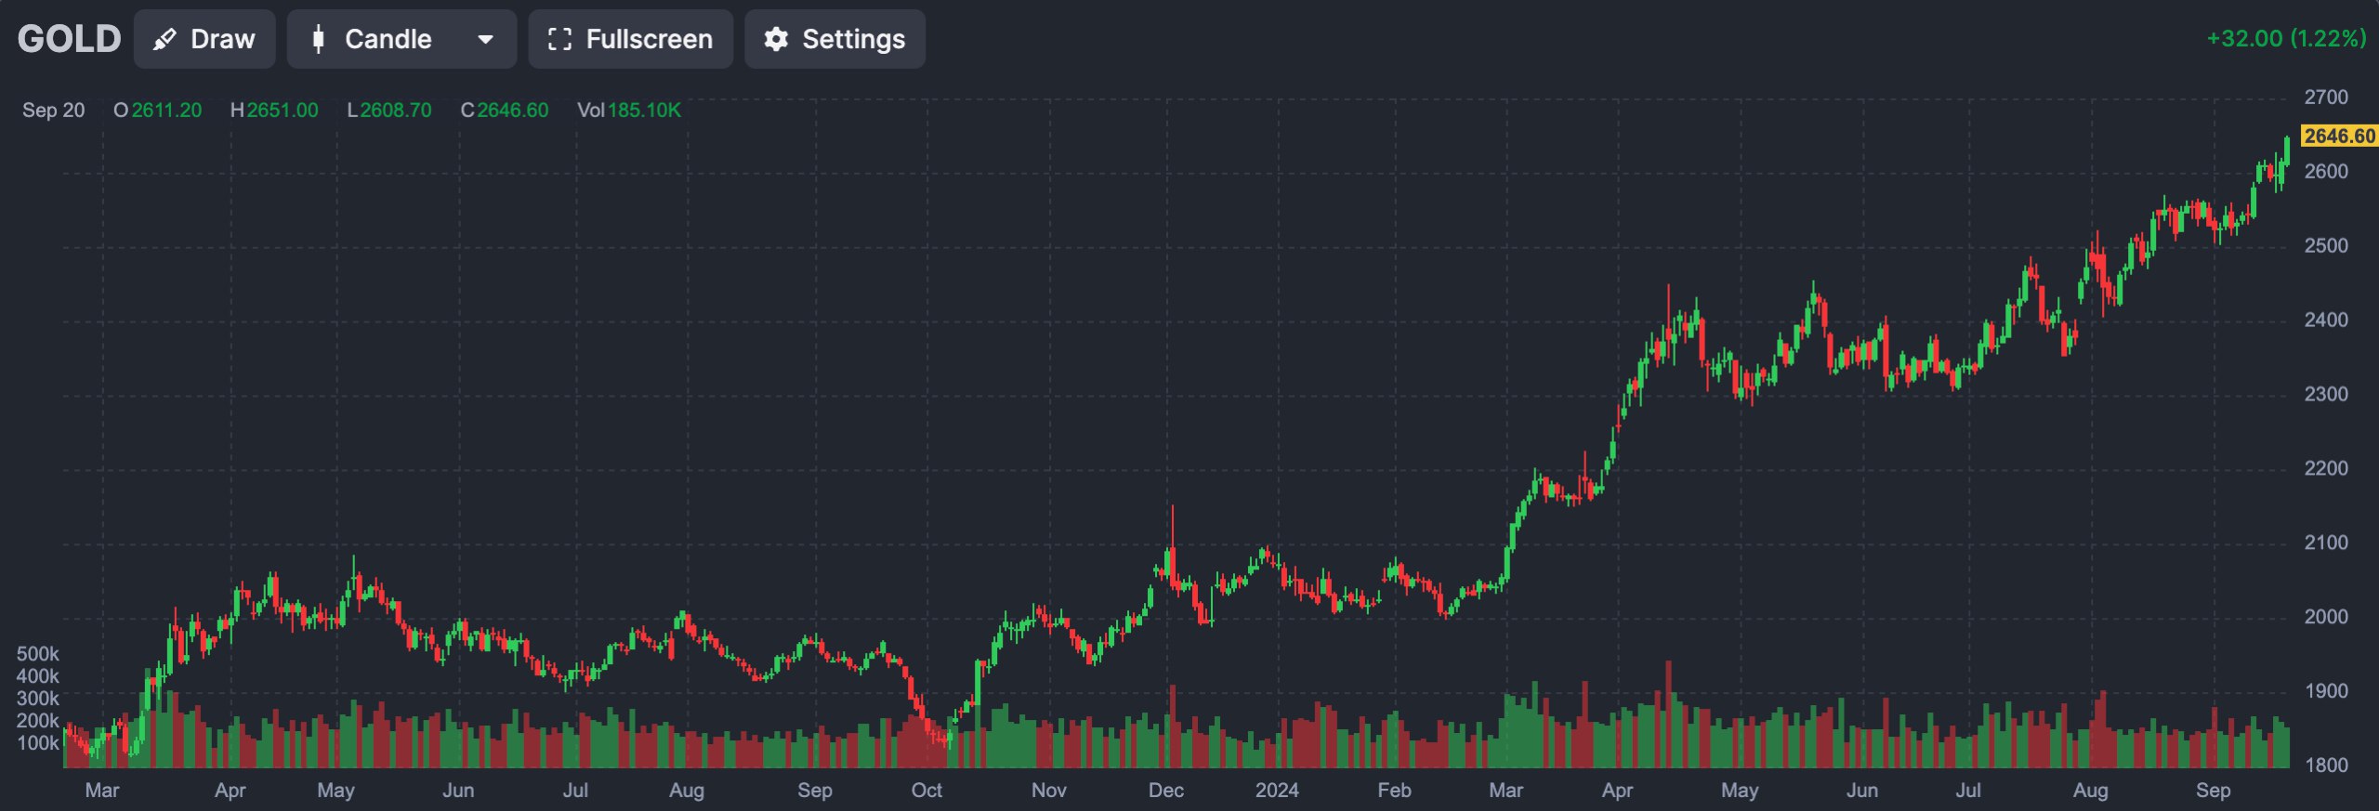2379x811 pixels.
Task: Click the Vol 185.10K readout
Action: coord(629,110)
